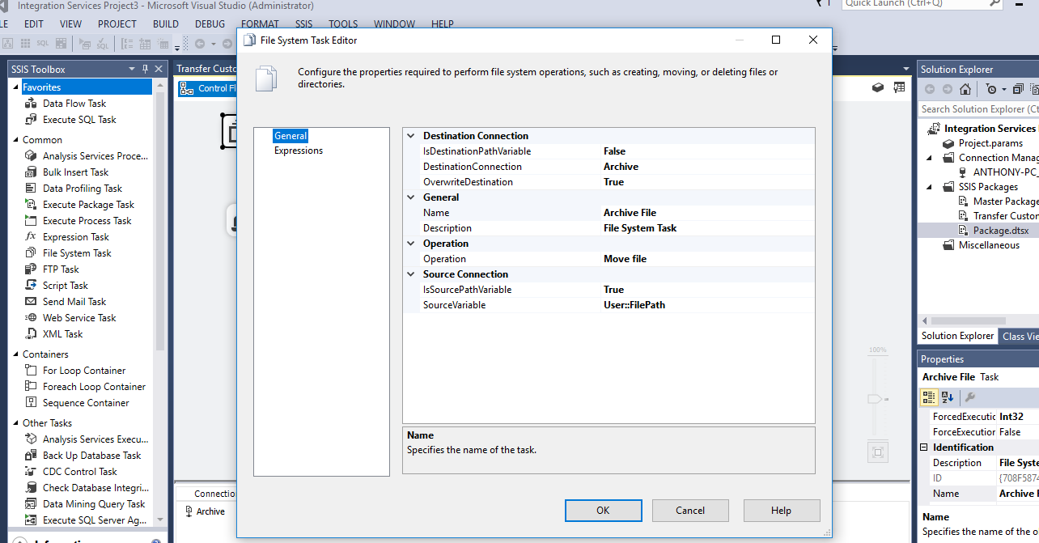Image resolution: width=1039 pixels, height=543 pixels.
Task: Click the Solution Explorer Home icon
Action: 965,89
